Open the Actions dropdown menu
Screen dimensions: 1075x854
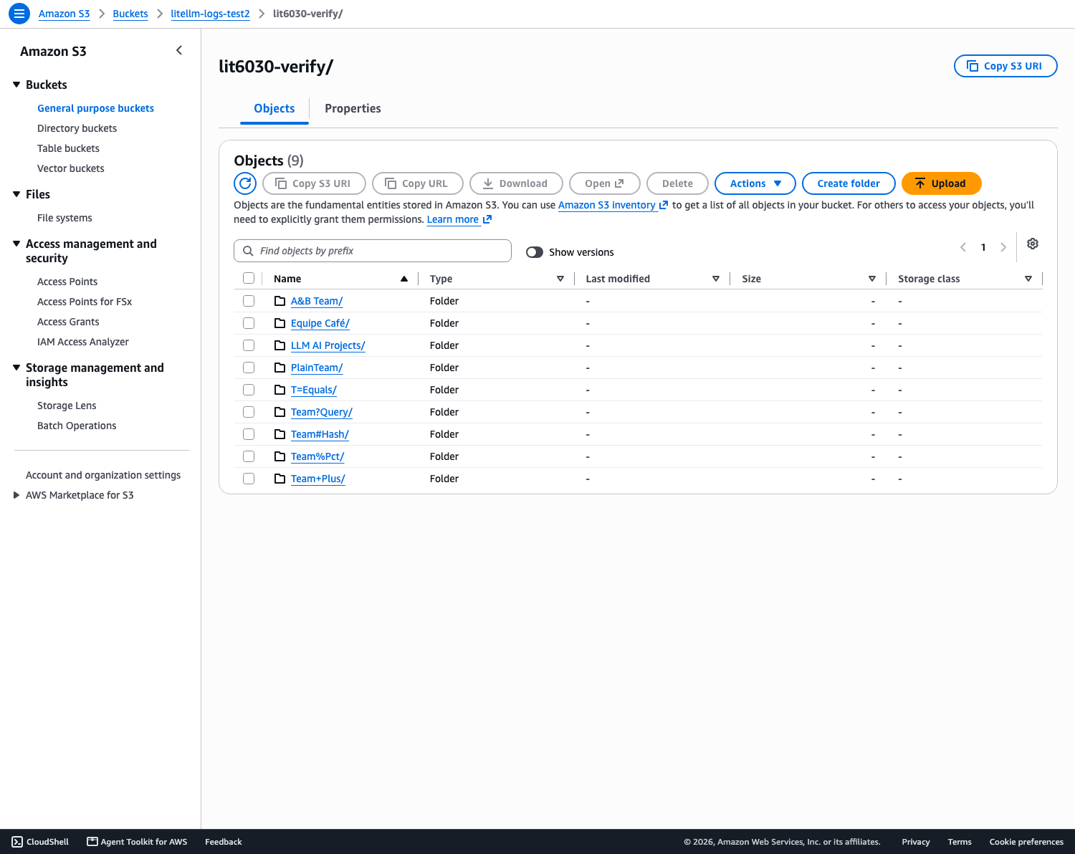(755, 183)
